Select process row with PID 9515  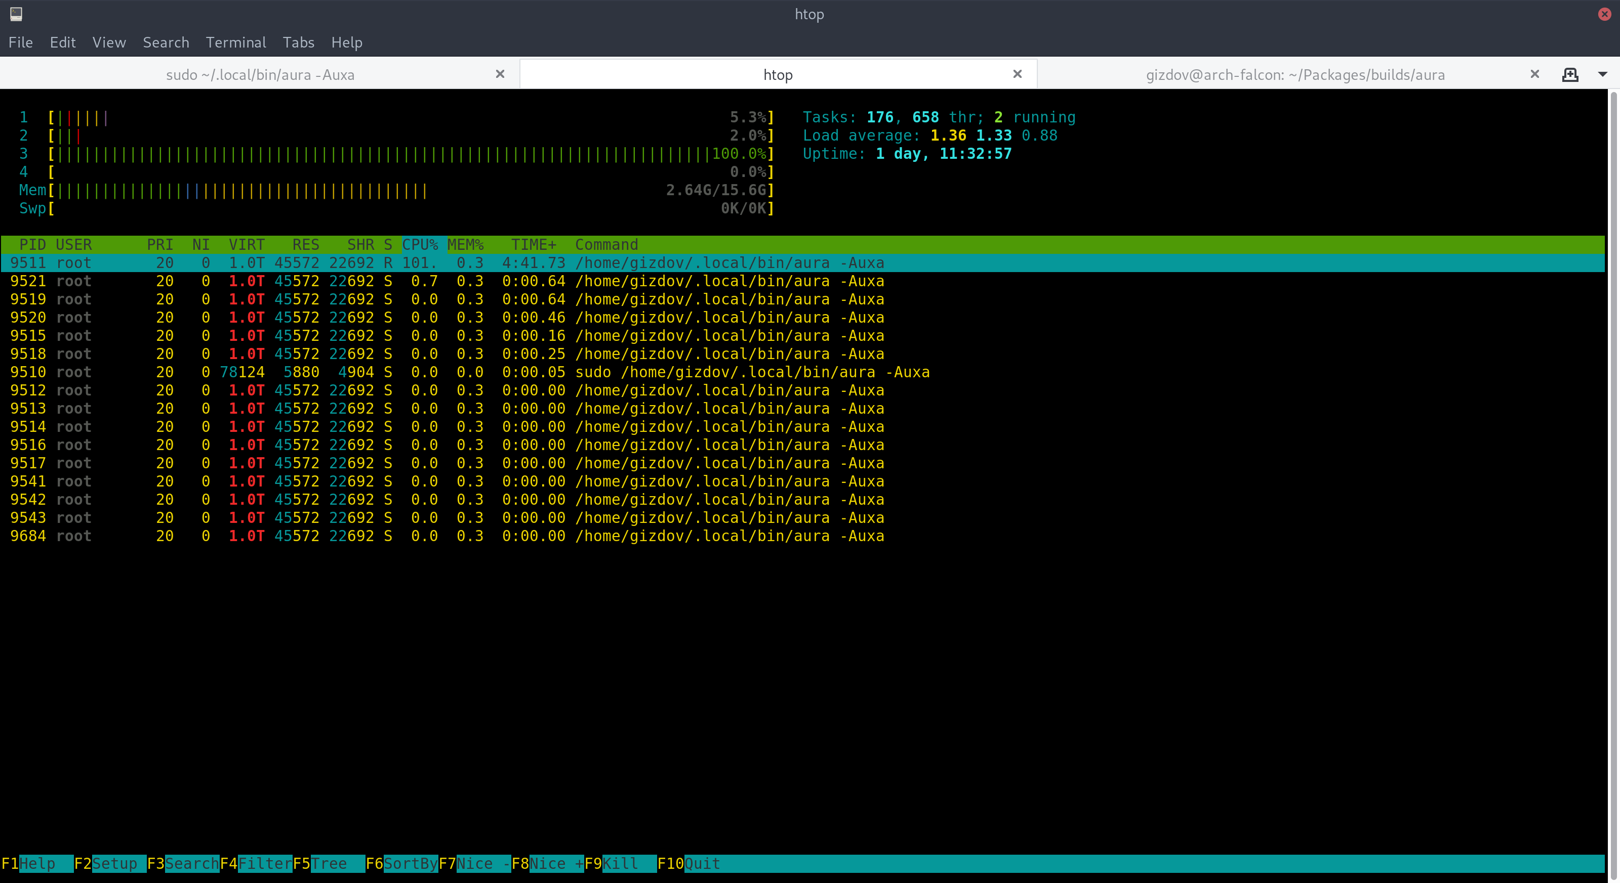(x=802, y=335)
